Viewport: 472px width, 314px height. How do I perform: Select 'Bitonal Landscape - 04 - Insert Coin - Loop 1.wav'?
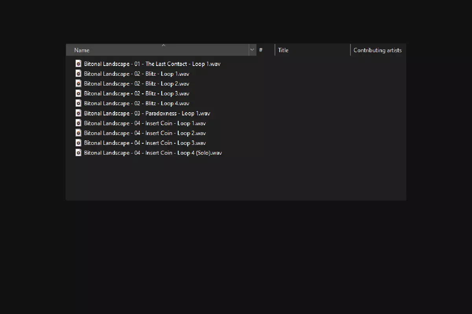tap(145, 123)
